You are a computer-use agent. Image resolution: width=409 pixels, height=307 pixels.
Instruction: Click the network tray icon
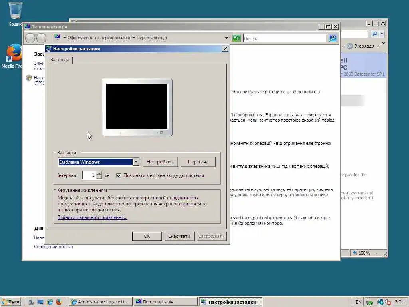point(381,302)
